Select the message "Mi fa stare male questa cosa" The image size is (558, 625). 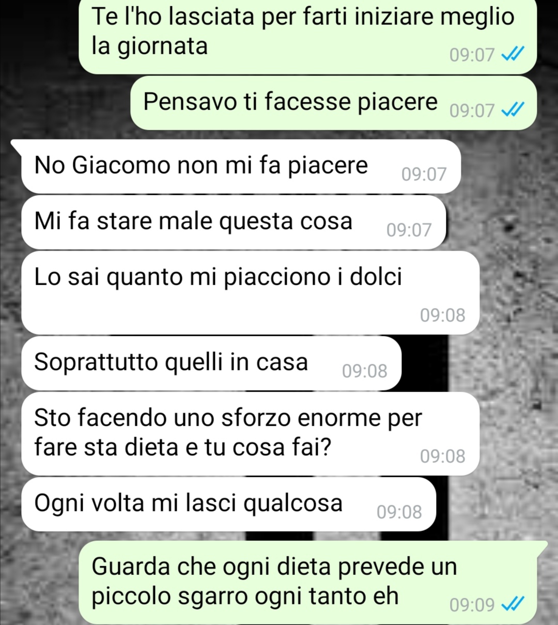(234, 222)
